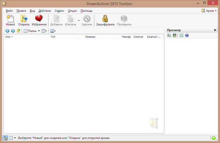220x143 pixels.
Task: Expand the Извлечь extract dropdown arrow
Action: tap(79, 20)
